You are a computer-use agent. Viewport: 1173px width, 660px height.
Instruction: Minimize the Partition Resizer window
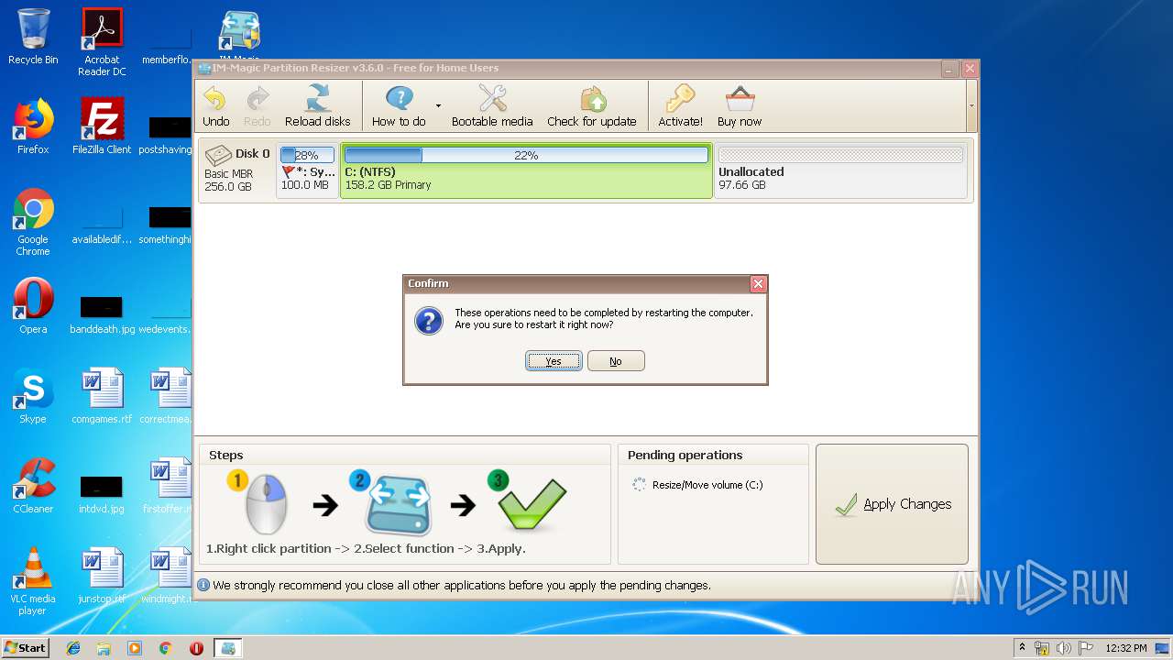950,69
